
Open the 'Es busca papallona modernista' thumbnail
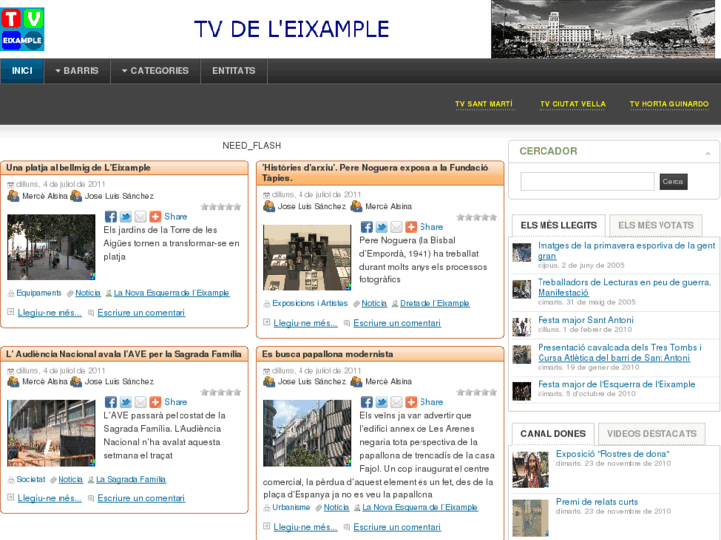tap(306, 433)
